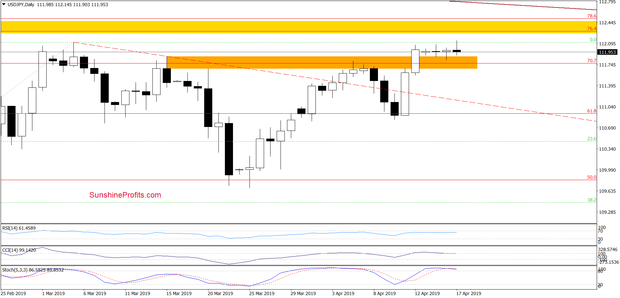Screen dimensions: 620x298
Task: Select the red dashed descending trend line
Action: tap(335, 82)
